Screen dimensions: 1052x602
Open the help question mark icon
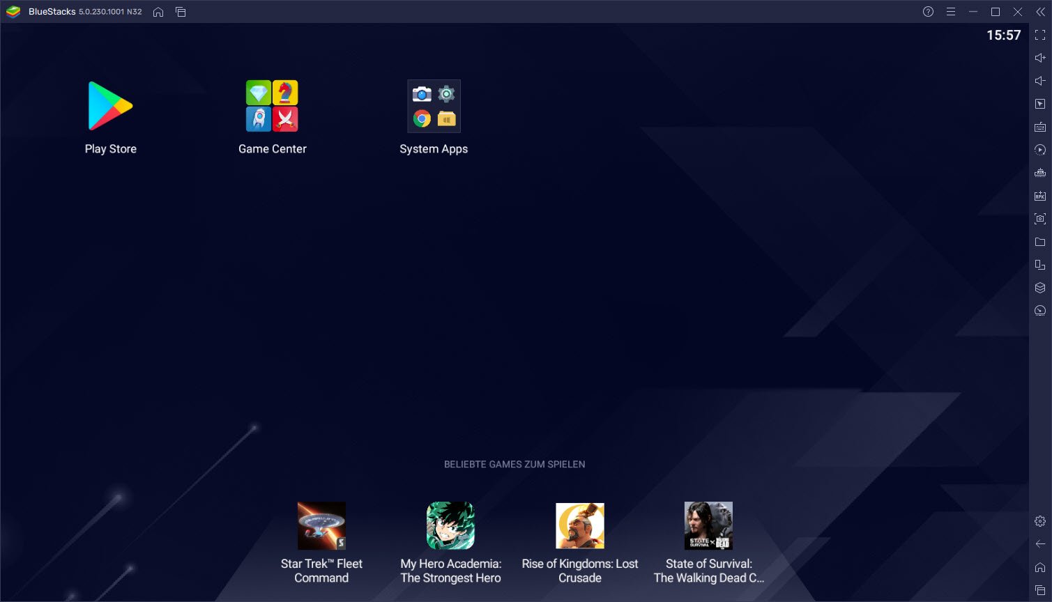pyautogui.click(x=928, y=12)
